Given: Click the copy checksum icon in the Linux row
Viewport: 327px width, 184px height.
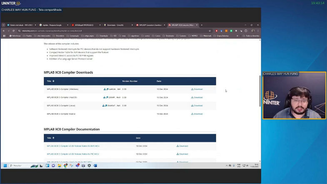Looking at the screenshot, I should tap(106, 106).
